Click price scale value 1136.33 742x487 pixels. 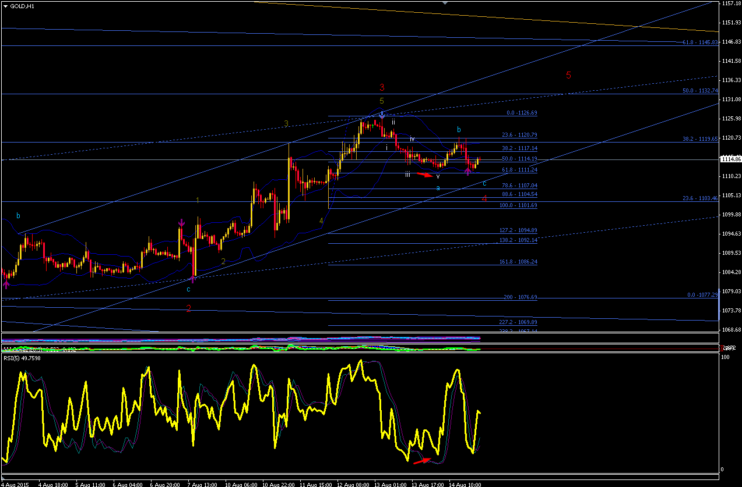(730, 80)
